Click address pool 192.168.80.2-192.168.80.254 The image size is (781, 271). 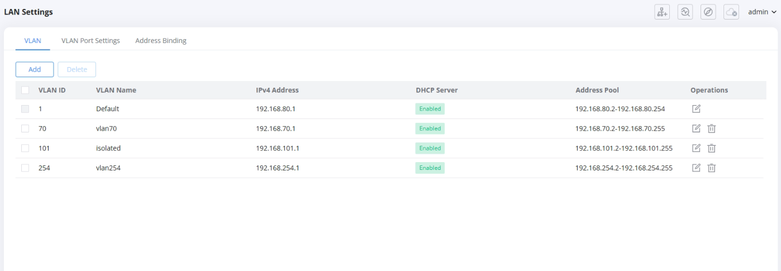click(x=620, y=109)
